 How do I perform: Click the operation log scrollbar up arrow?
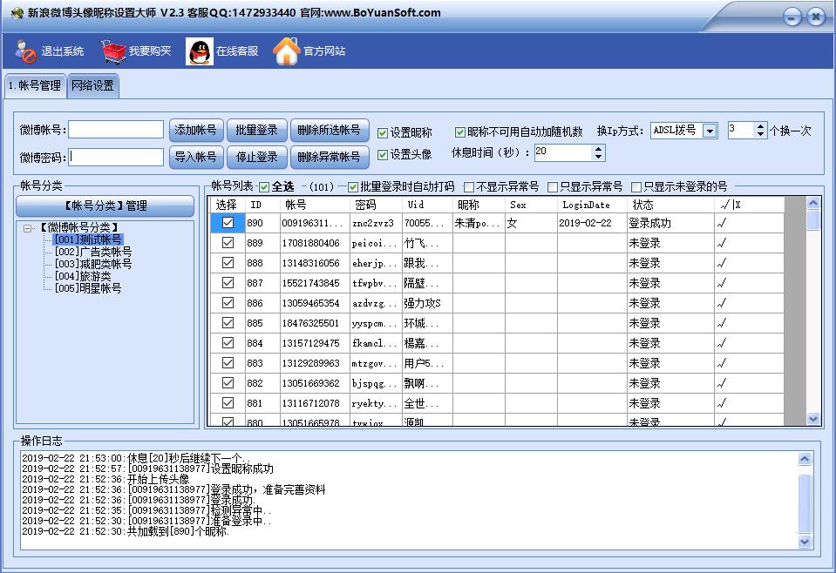coord(805,459)
